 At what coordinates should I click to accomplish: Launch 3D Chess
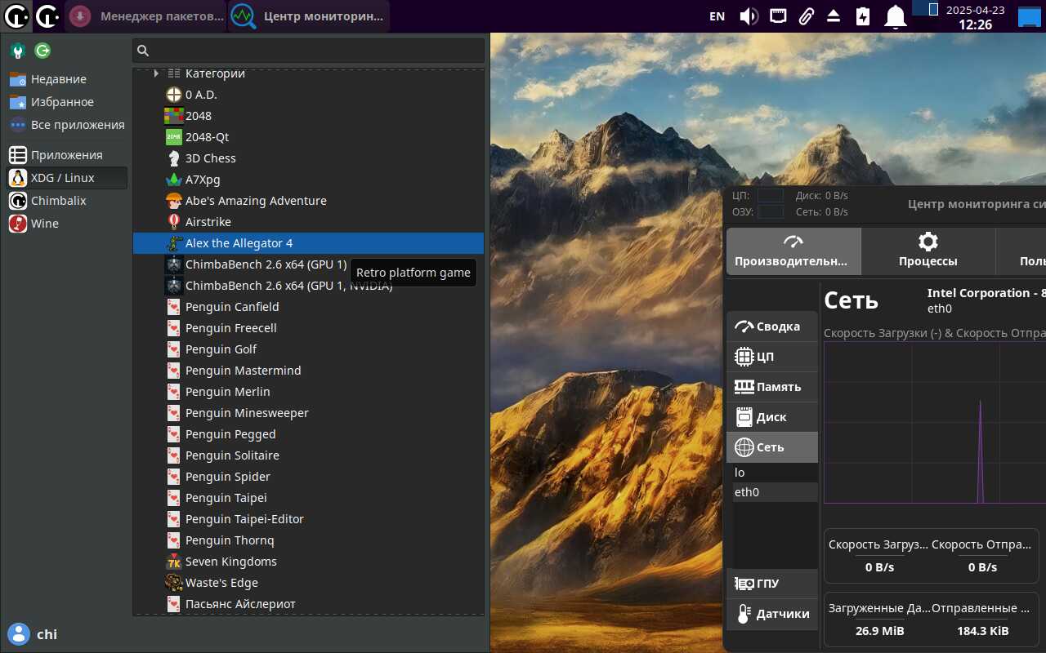pyautogui.click(x=308, y=158)
